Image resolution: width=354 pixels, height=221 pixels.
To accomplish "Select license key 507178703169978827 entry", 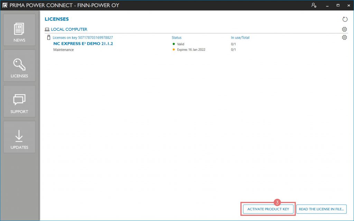I will pos(83,37).
